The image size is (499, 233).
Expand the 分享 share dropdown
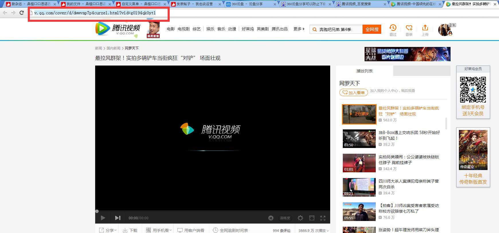point(108,230)
